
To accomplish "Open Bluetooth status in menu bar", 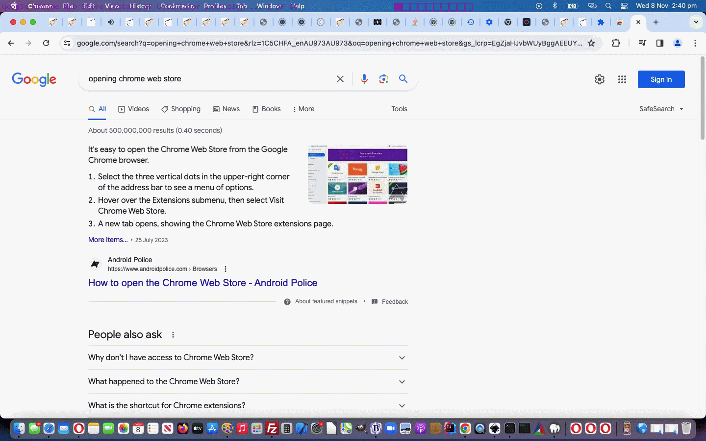I will [x=555, y=6].
